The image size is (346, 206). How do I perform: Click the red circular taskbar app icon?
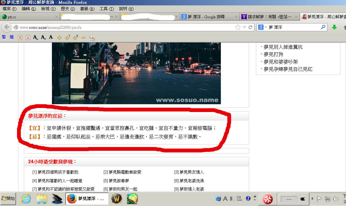pyautogui.click(x=268, y=199)
